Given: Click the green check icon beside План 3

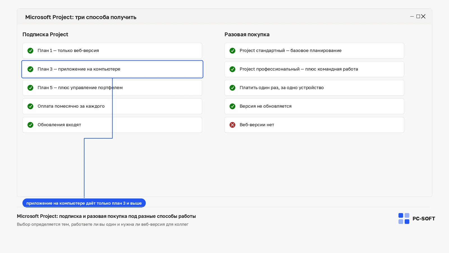Looking at the screenshot, I should point(30,69).
